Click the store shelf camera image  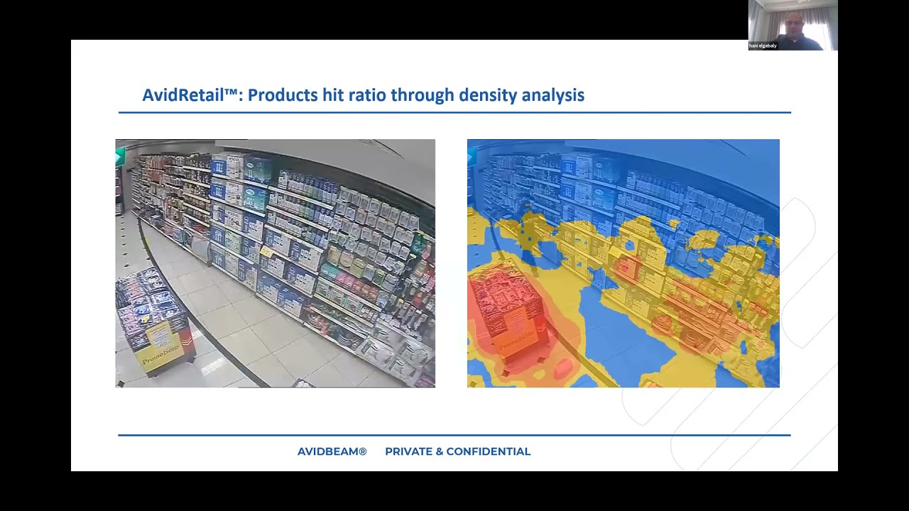[275, 263]
